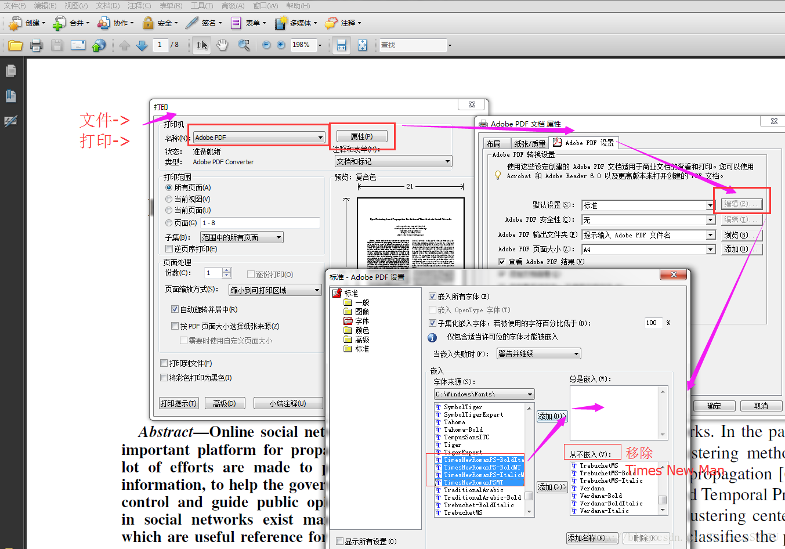Click the save floppy disk icon

pyautogui.click(x=57, y=45)
